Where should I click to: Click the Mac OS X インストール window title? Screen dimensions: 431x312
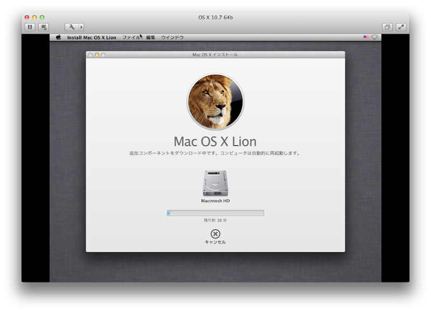pyautogui.click(x=215, y=55)
